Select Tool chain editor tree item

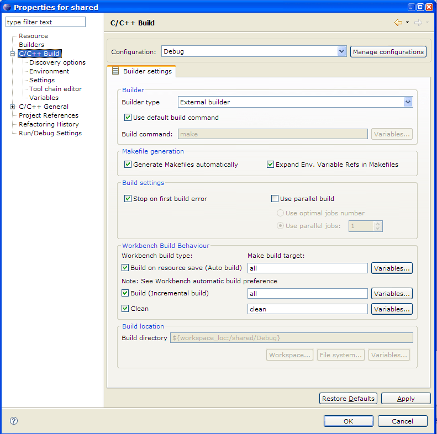pos(55,89)
